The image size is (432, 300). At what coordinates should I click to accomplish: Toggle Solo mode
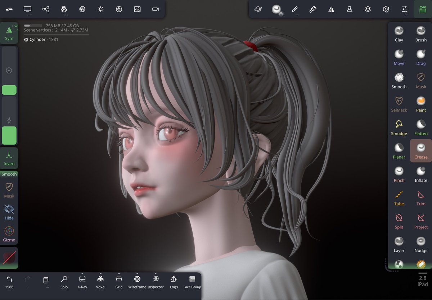64,282
